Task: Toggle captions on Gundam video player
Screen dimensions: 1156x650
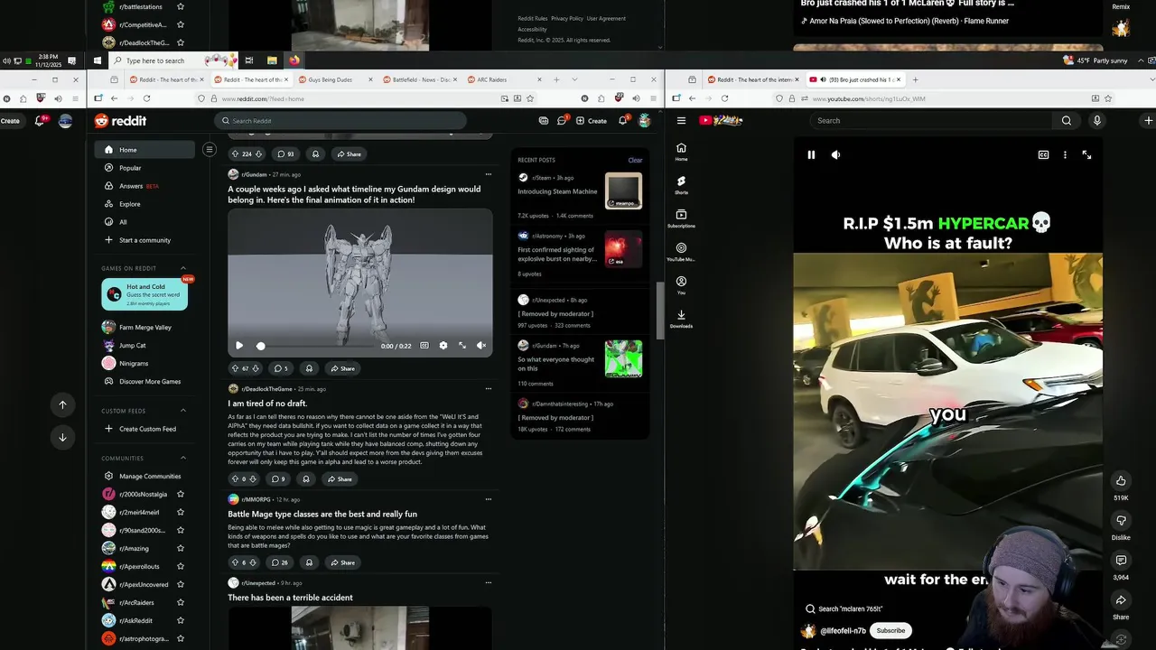Action: (424, 346)
